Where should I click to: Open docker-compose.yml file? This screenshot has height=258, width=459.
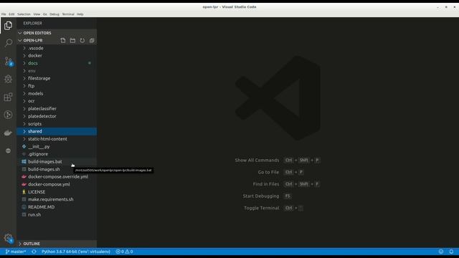point(57,184)
